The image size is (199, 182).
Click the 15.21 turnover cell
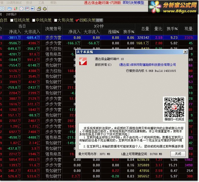pyautogui.click(x=173, y=165)
